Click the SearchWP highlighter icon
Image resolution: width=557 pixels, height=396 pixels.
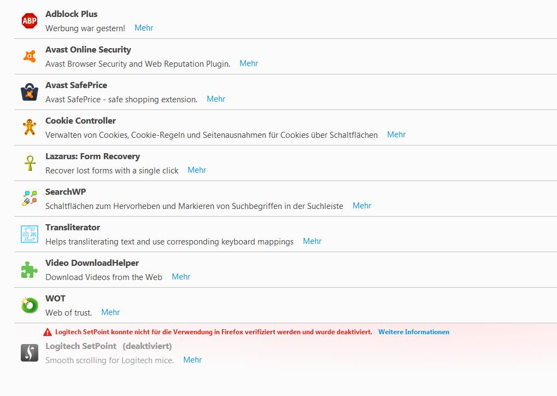tap(30, 199)
